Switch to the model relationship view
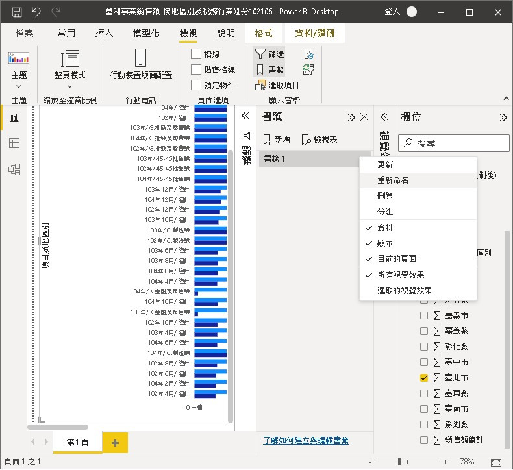Screen dimensions: 513x470 [14, 169]
